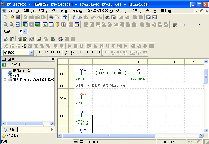The image size is (209, 144).
Task: Toggle the workspace panel view icon
Action: [25, 24]
